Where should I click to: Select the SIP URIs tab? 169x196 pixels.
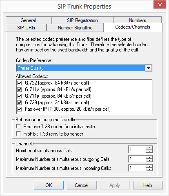26,28
